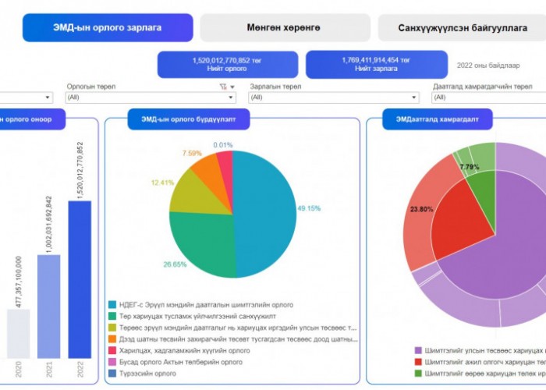
Task: Click the olive swatch for Төрөөс эрүүл мэндийн legend
Action: (112, 328)
